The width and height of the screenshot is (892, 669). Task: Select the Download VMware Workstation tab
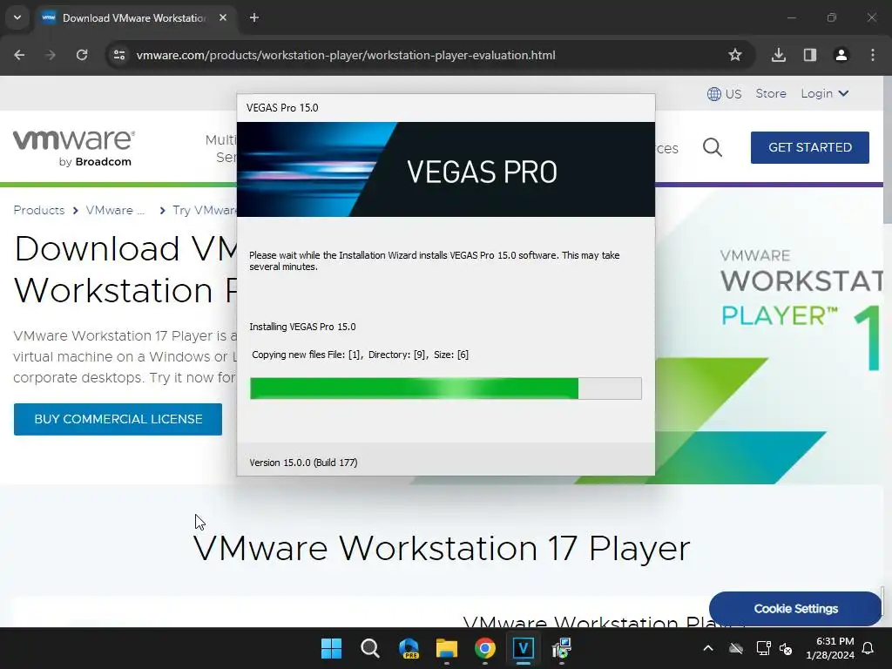(x=134, y=17)
